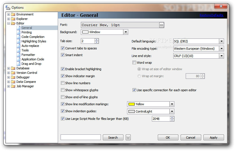
Task: Open the Printing options page
Action: tap(26, 32)
